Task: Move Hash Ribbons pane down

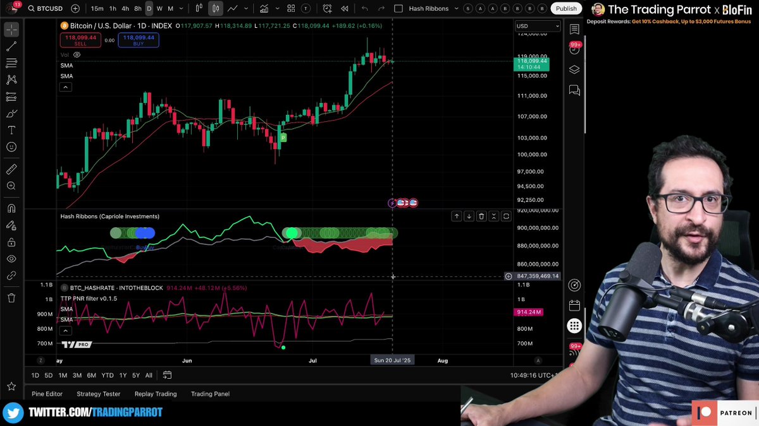Action: [x=469, y=216]
